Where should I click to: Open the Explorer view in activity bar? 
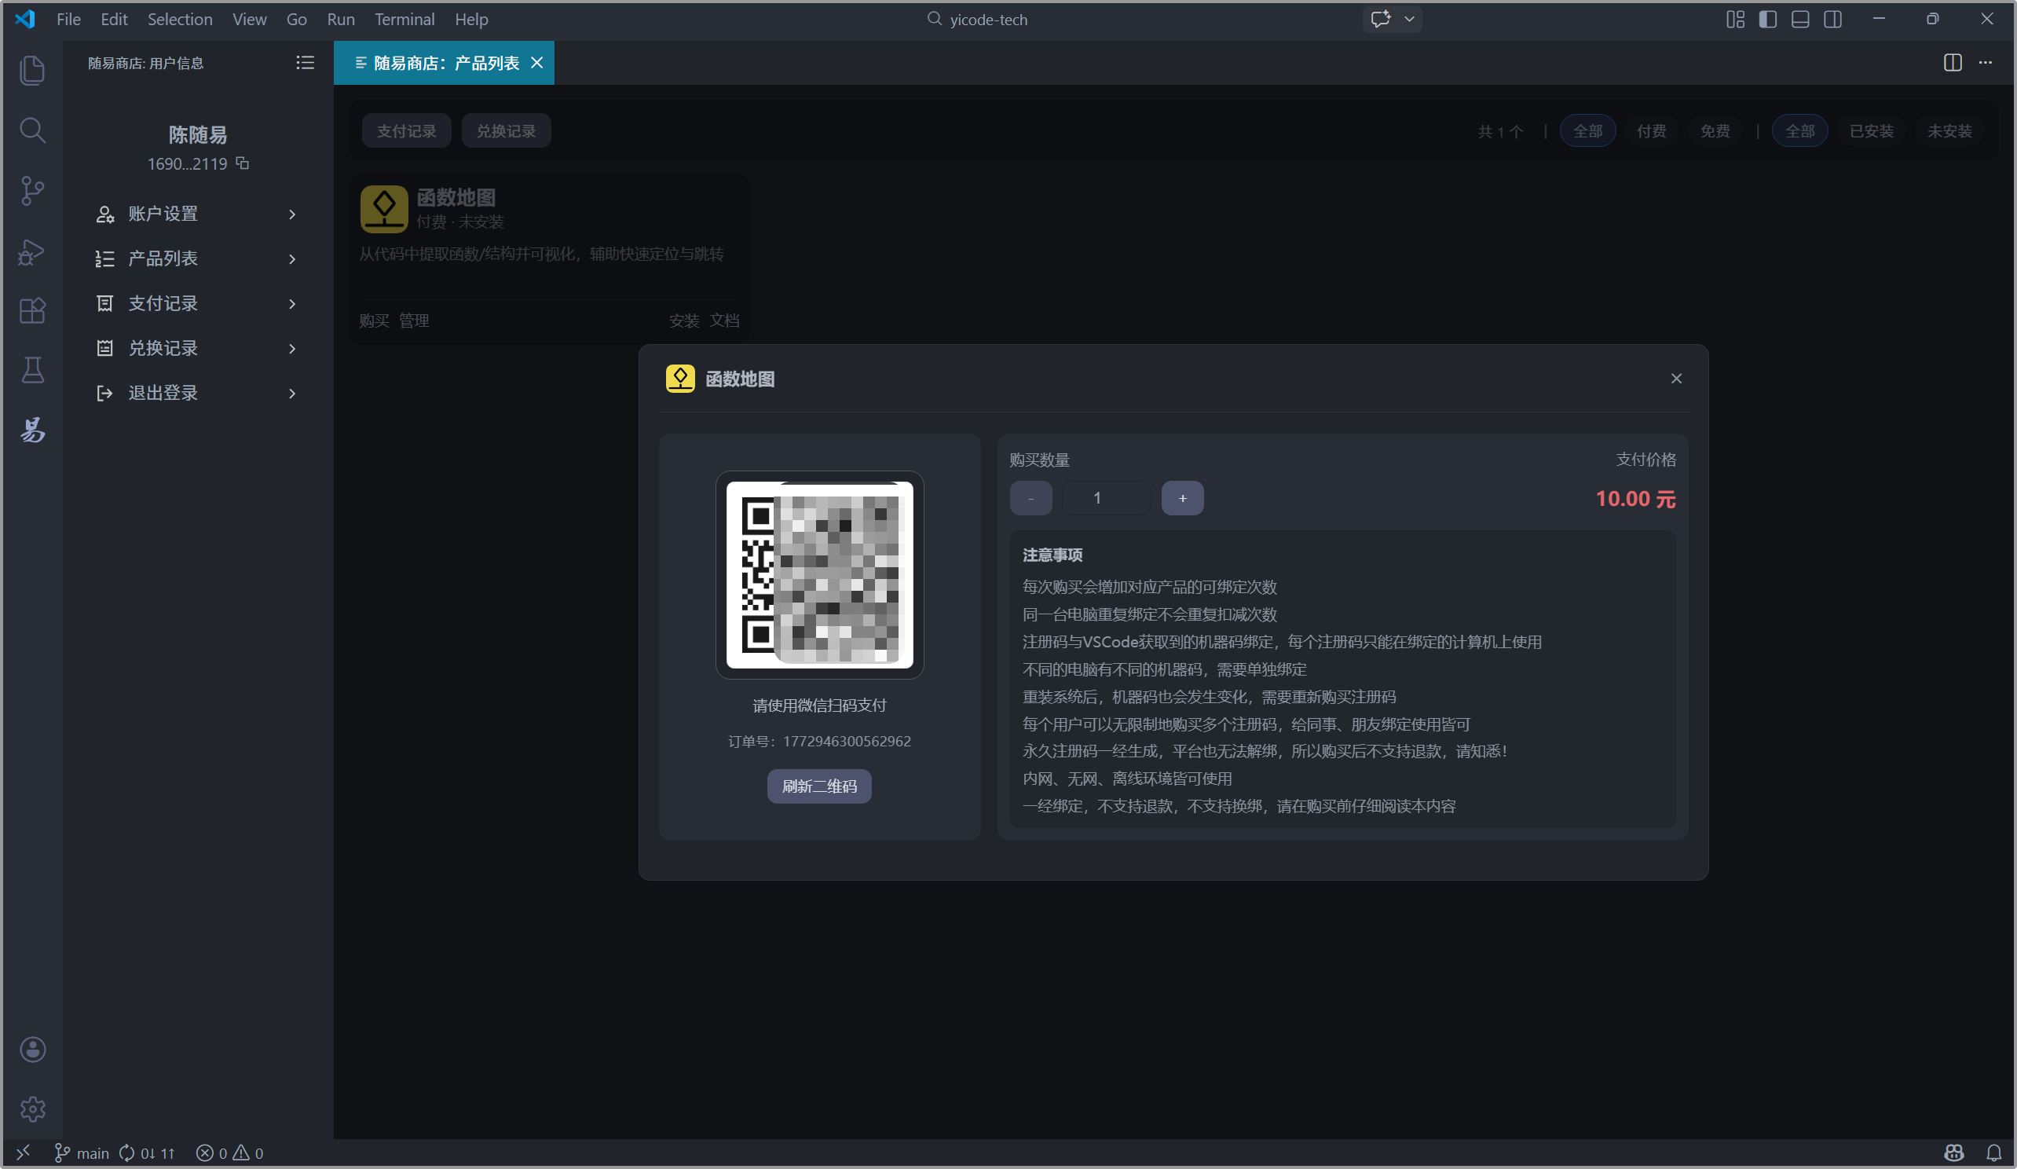tap(32, 71)
